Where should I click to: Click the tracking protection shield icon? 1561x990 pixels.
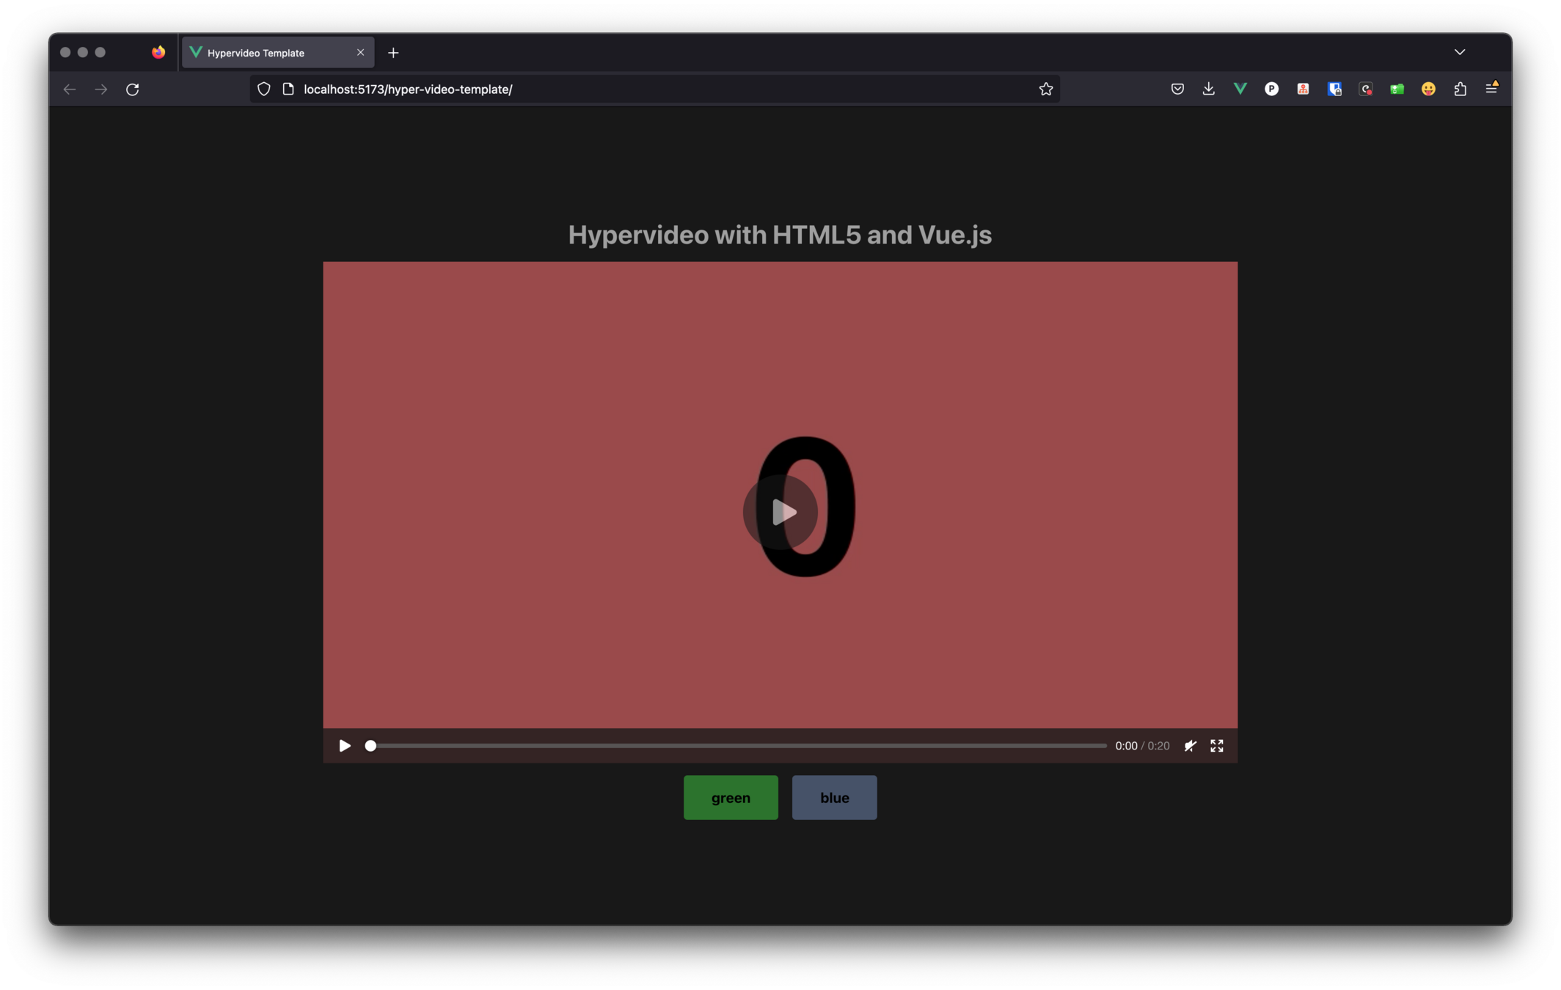(x=264, y=89)
